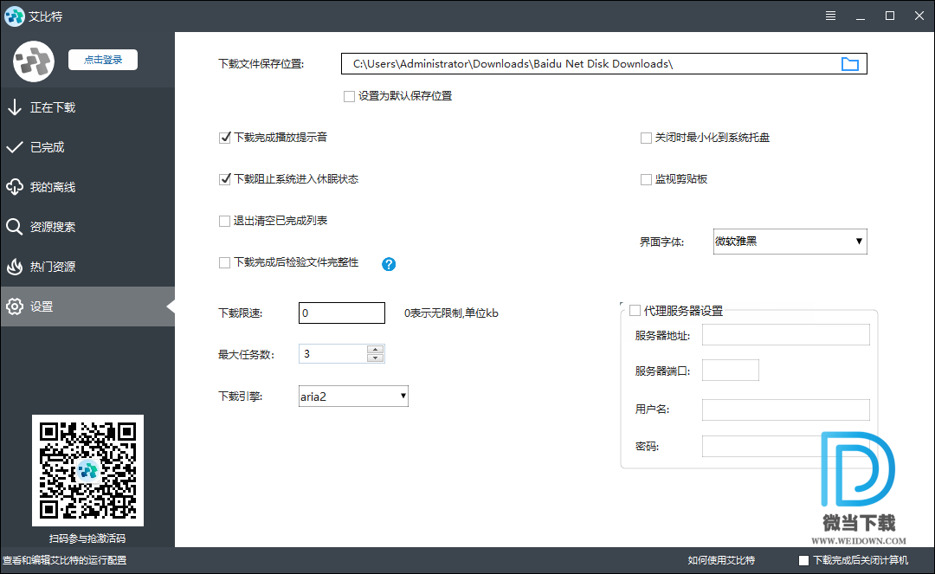Screen dimensions: 935x574
Task: Click the QR code image
Action: pos(87,470)
